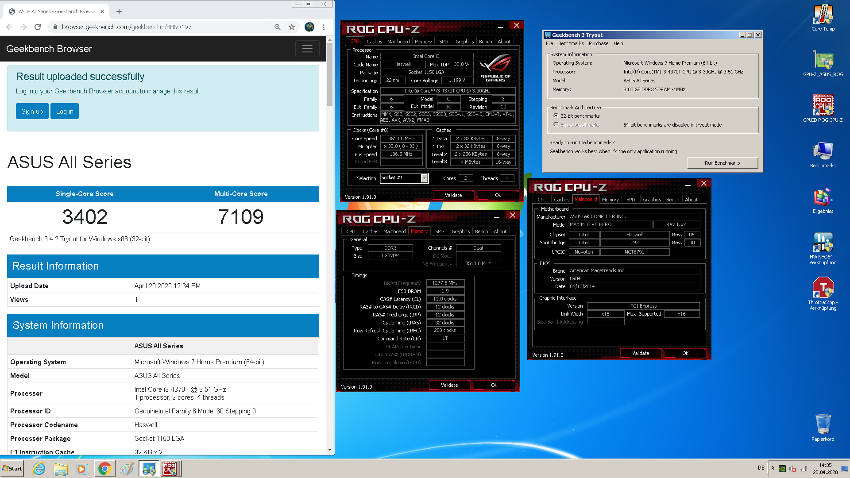This screenshot has width=850, height=478.
Task: Open HWiNFO64 Verknüpfung desktop icon
Action: (x=823, y=248)
